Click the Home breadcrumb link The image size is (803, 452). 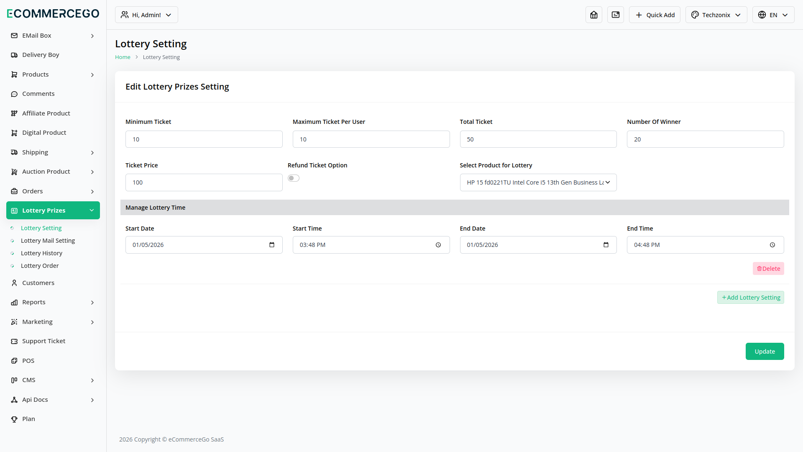coord(123,57)
